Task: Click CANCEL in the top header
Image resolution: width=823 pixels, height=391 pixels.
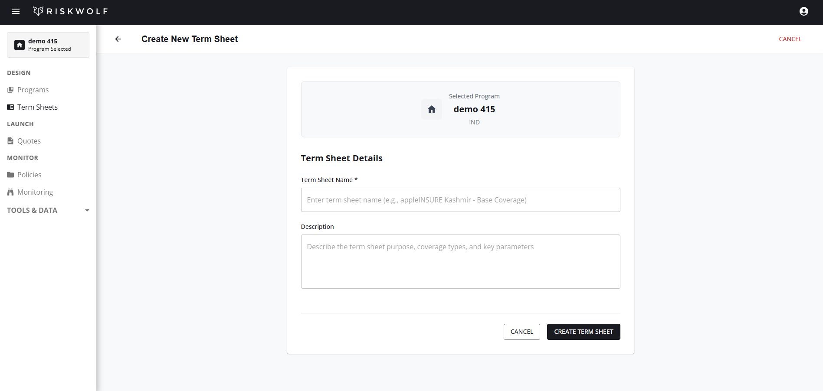Action: tap(790, 39)
